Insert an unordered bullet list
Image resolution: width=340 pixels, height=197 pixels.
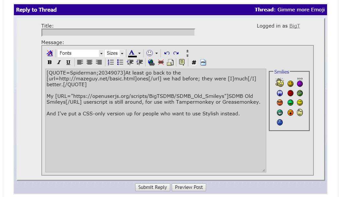(120, 62)
